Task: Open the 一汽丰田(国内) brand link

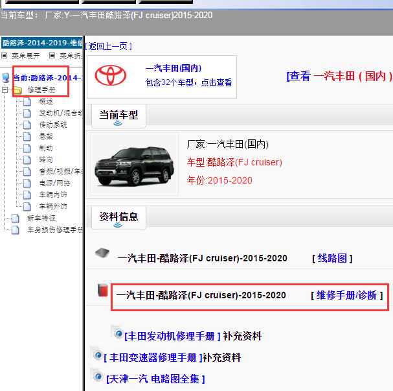Action: 174,68
